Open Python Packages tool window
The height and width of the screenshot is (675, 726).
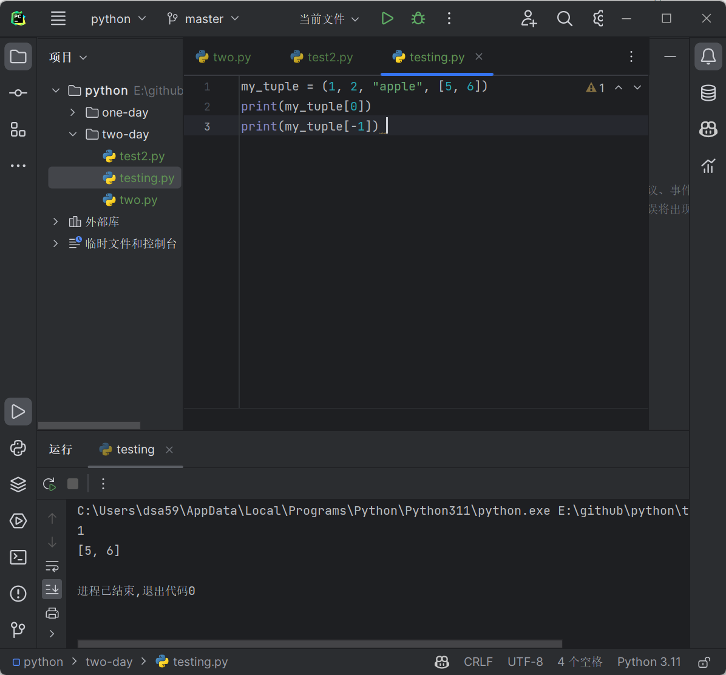[18, 448]
